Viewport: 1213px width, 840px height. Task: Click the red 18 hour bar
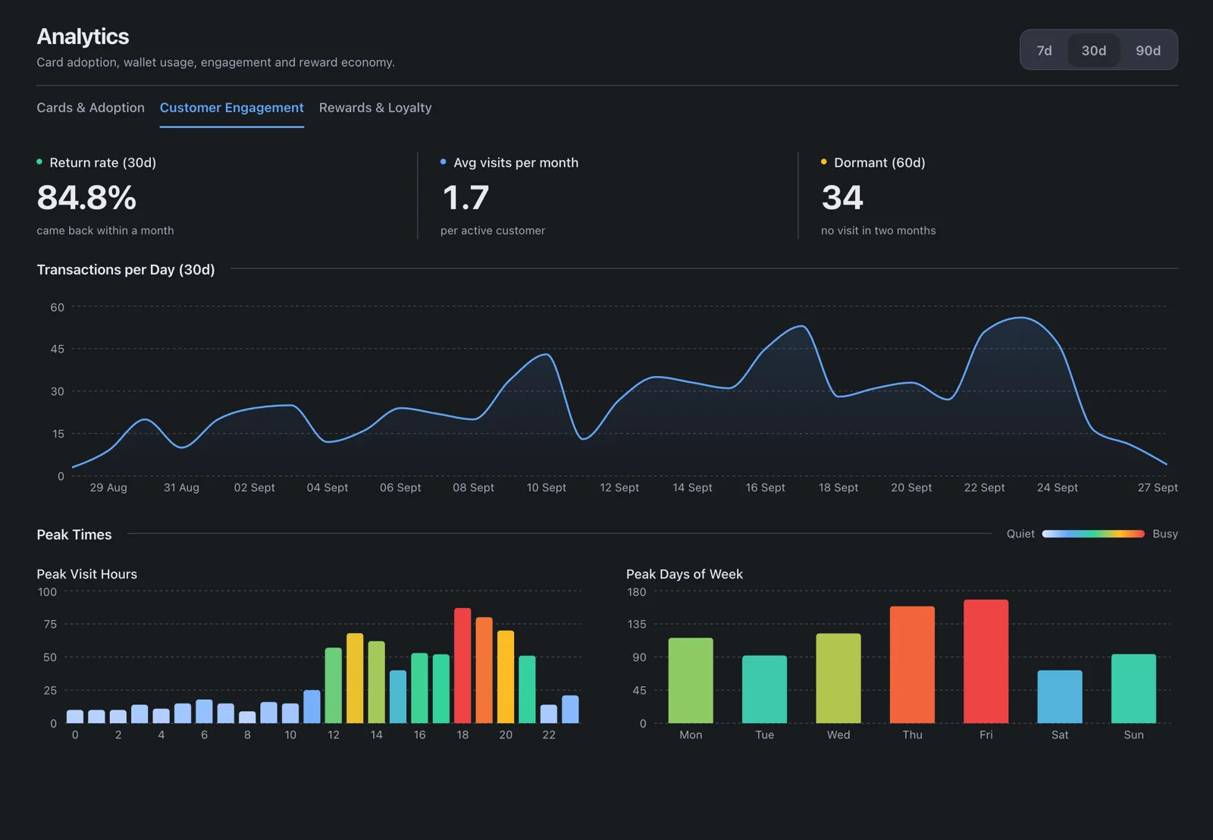(x=462, y=665)
